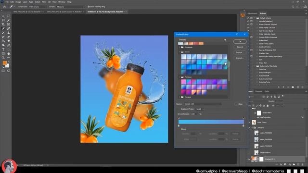Select the Horizontal Type tool
This screenshot has width=308, height=173.
[x=3, y=49]
